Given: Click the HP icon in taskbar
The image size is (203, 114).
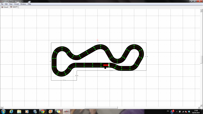Looking at the screenshot, I should [35, 111].
